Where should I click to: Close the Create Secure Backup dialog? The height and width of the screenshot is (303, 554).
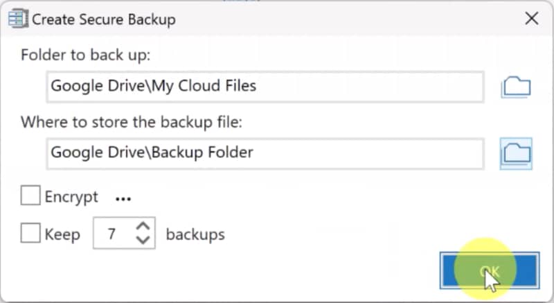tap(531, 19)
